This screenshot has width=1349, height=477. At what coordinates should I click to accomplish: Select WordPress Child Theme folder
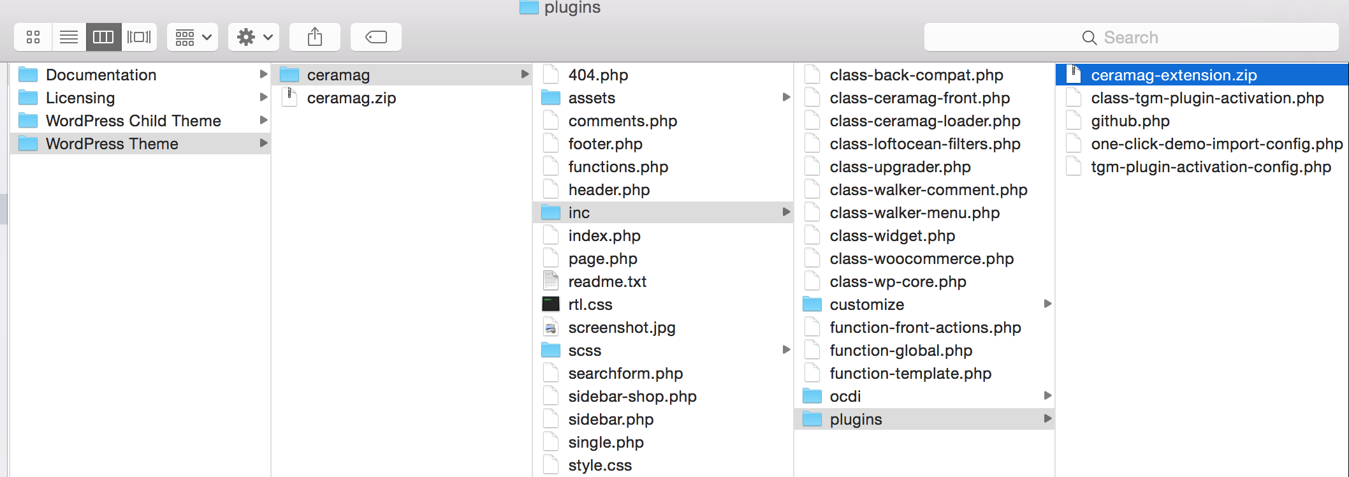point(140,121)
